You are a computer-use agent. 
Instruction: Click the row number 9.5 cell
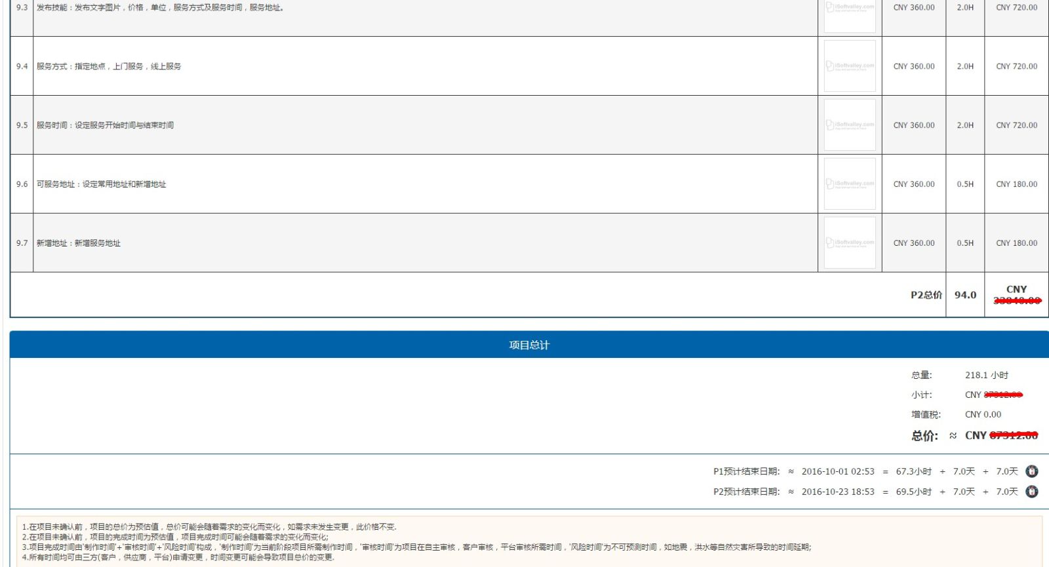22,125
